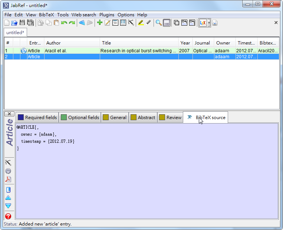Open entry editor help with the red question mark
This screenshot has height=230, width=283.
(8, 216)
